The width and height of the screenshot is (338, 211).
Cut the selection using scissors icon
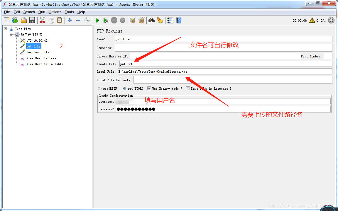tap(42, 20)
